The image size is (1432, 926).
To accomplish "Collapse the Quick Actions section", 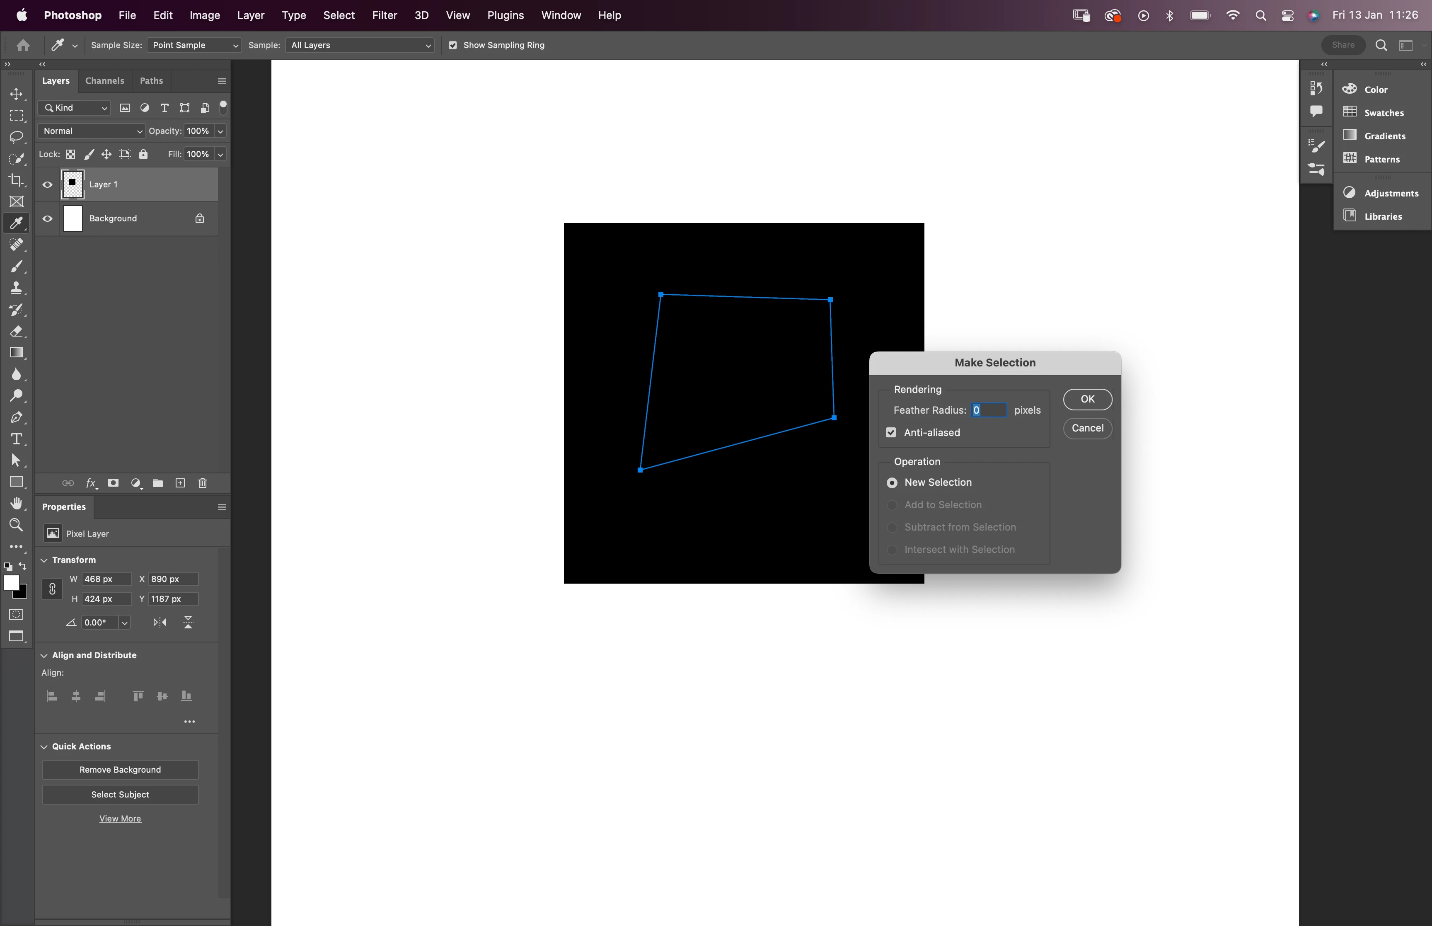I will pyautogui.click(x=44, y=746).
